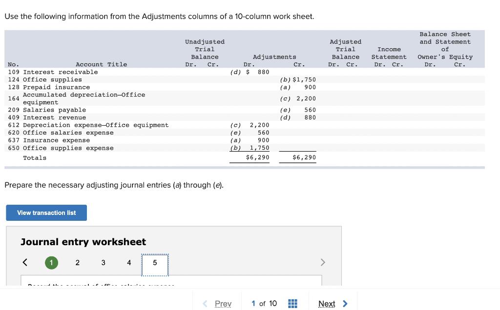Click the chevron beside the Next link
Viewport: 500px width, 310px height.
point(345,303)
